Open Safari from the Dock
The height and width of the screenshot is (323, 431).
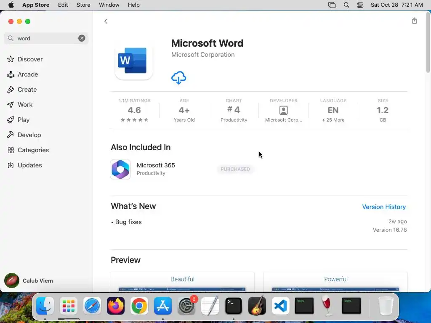pyautogui.click(x=92, y=306)
